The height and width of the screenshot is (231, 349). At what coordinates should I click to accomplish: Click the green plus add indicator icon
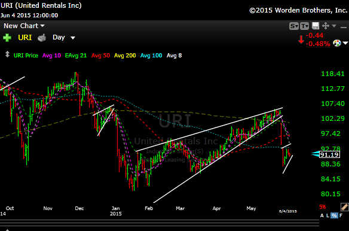click(7, 38)
